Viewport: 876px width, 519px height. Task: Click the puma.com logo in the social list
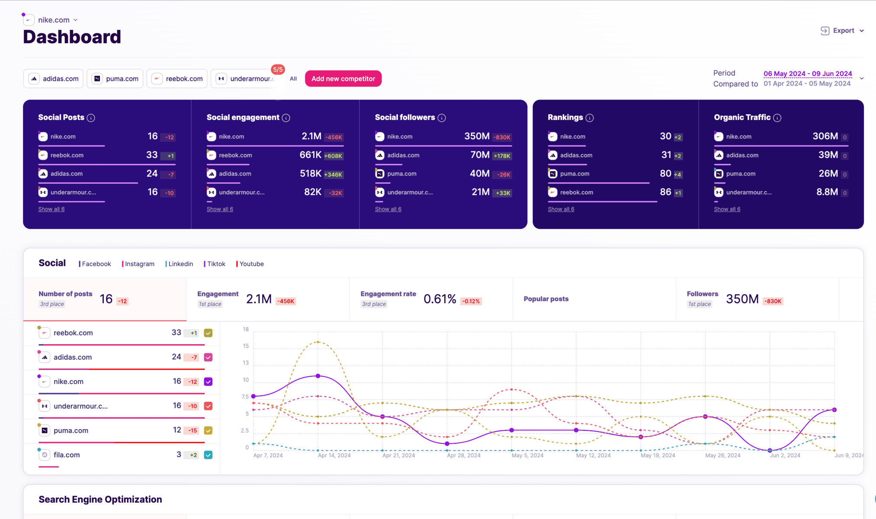click(45, 431)
